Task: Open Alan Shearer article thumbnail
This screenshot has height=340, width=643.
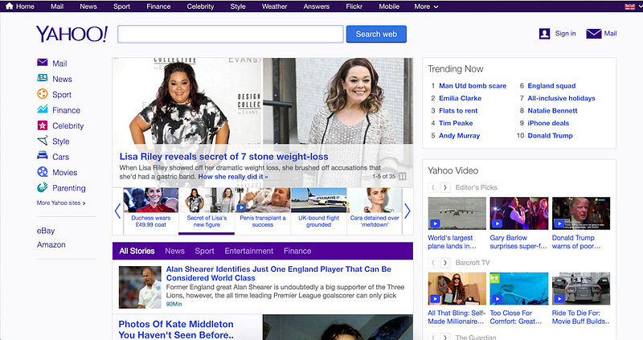Action: tap(140, 287)
